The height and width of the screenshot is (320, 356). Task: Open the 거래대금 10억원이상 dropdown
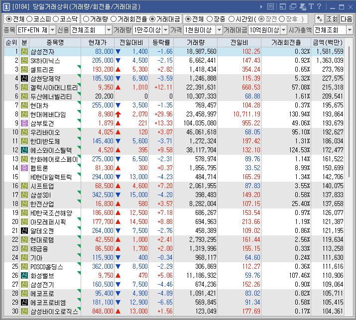pos(284,30)
